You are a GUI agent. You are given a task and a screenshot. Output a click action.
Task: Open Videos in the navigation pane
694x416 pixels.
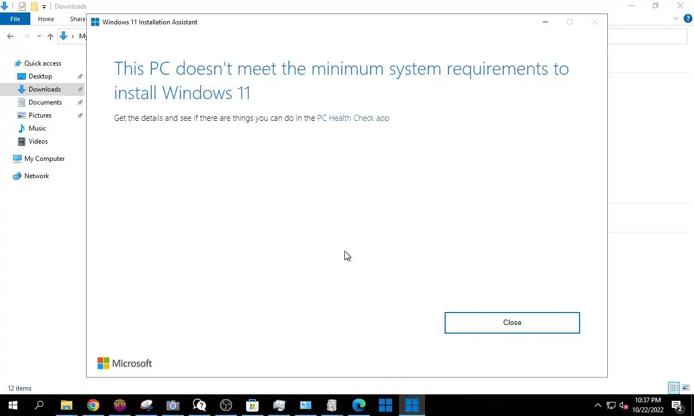point(38,141)
